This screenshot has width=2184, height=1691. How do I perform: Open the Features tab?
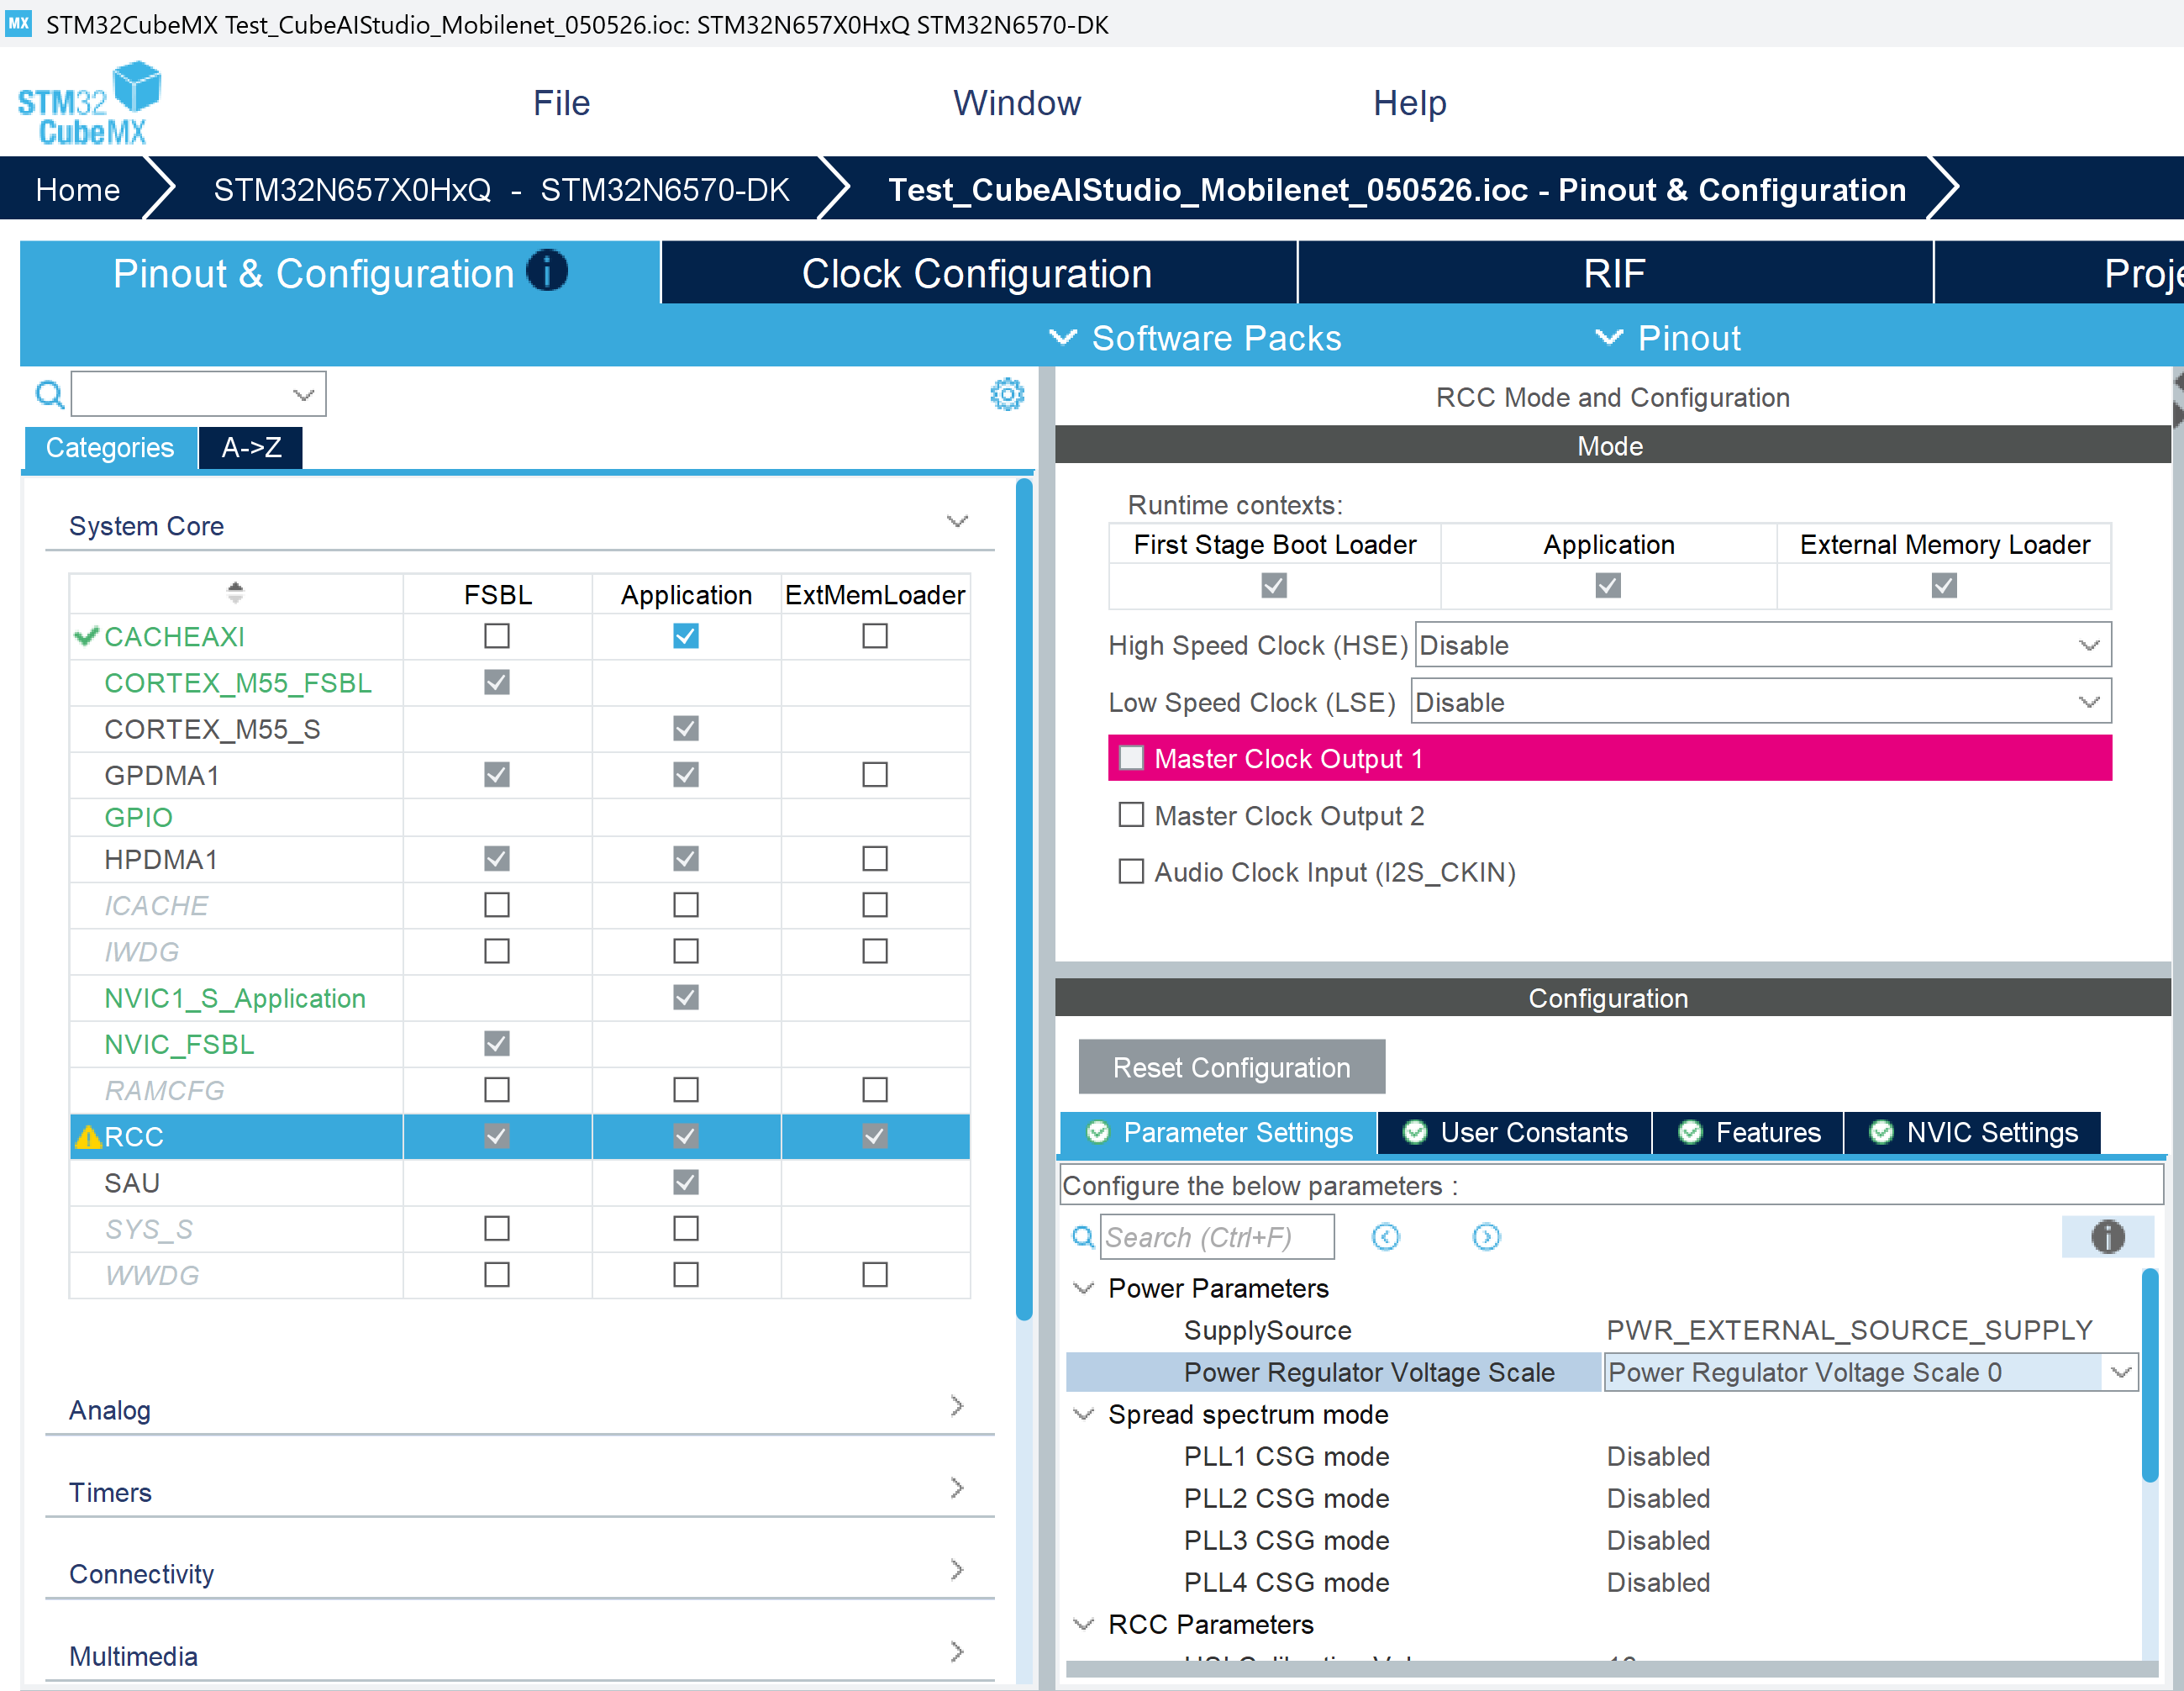pyautogui.click(x=1748, y=1132)
